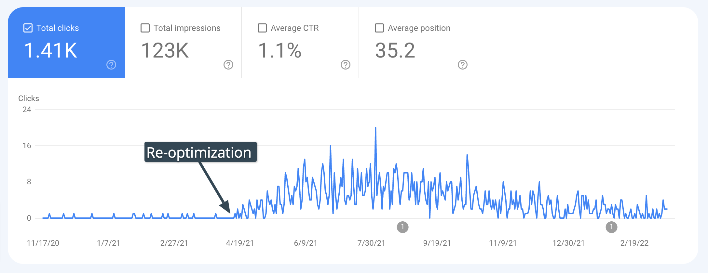Viewport: 708px width, 273px height.
Task: Click the 7/30/21 date axis label
Action: tap(371, 243)
